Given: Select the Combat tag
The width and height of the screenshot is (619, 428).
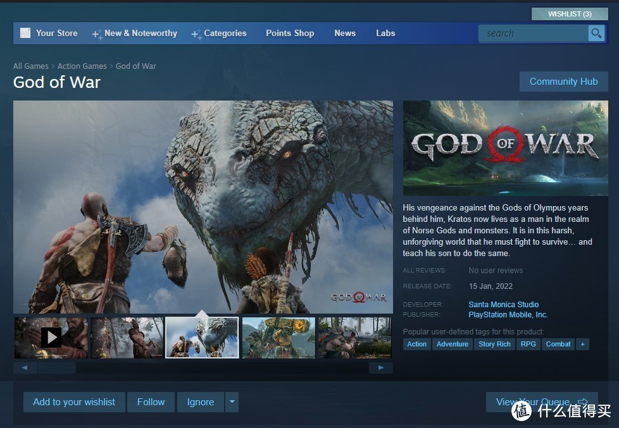Looking at the screenshot, I should point(558,344).
